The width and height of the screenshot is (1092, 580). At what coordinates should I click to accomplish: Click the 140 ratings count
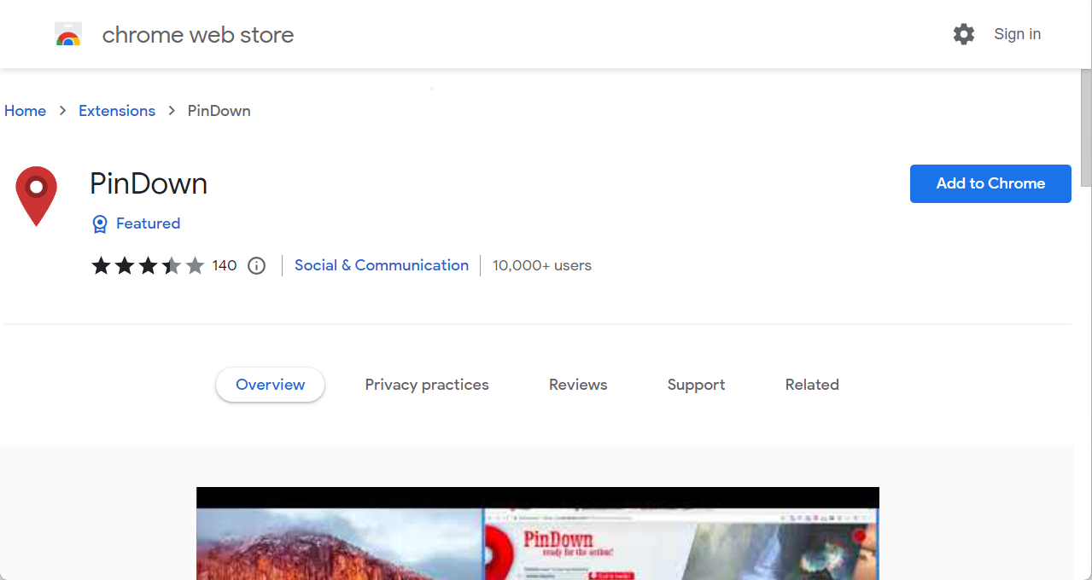[x=225, y=265]
